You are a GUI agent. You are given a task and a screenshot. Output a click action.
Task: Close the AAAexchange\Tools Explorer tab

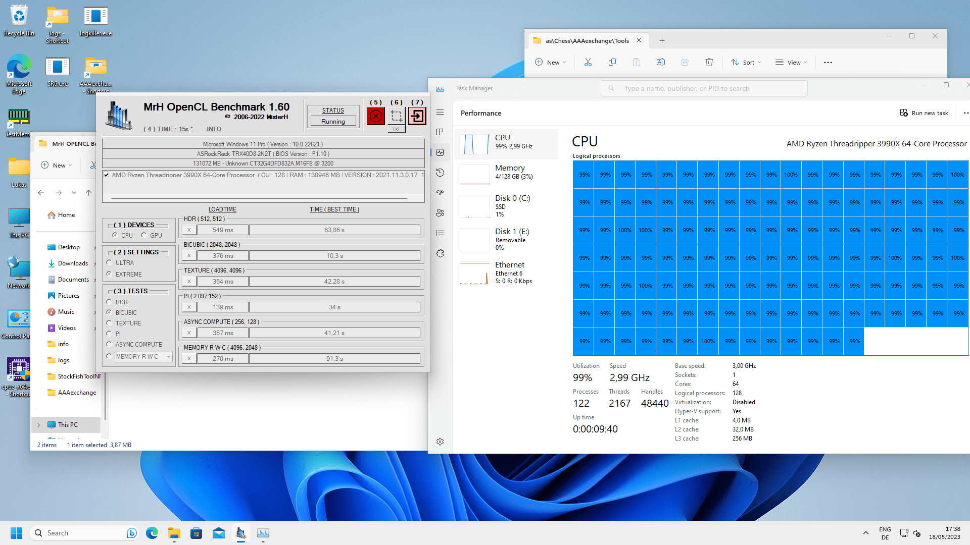[639, 40]
